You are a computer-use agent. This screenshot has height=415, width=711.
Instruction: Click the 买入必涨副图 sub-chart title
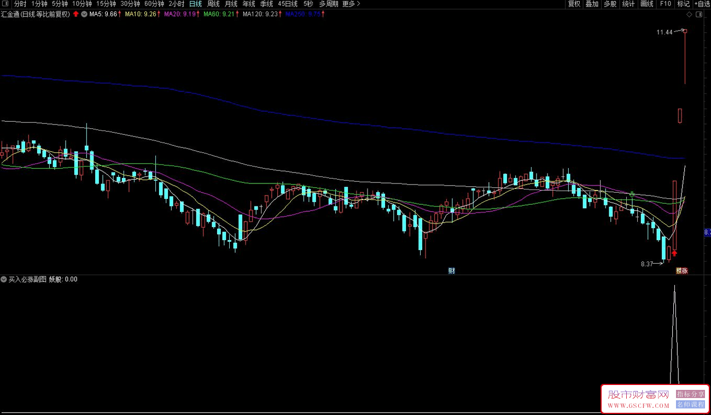[27, 279]
